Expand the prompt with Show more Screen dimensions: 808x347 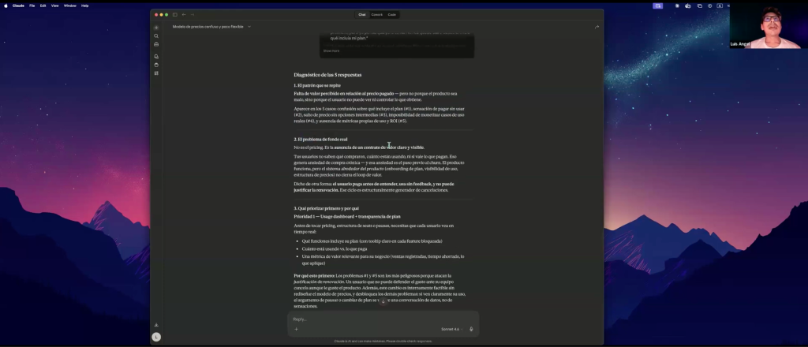[x=331, y=51]
